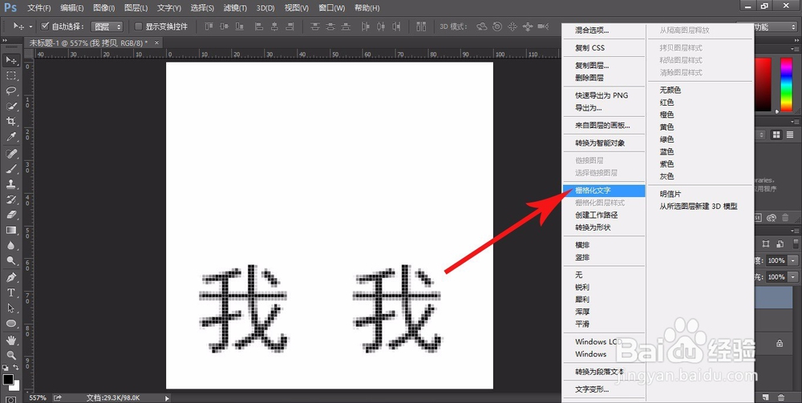Select the Rectangular Marquee tool

coord(11,75)
